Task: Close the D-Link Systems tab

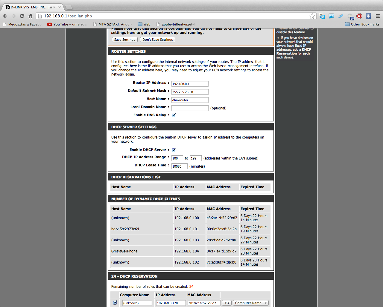Action: [60, 7]
